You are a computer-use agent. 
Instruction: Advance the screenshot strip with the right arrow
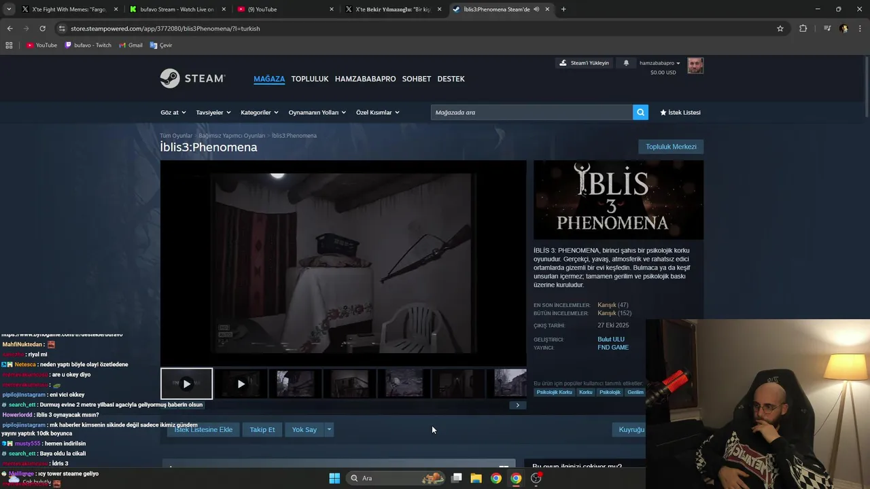517,405
